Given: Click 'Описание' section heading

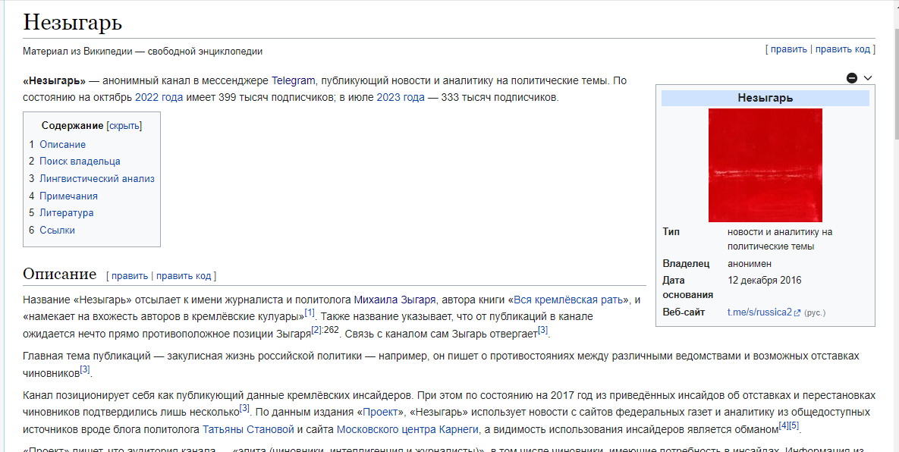Looking at the screenshot, I should tap(60, 274).
